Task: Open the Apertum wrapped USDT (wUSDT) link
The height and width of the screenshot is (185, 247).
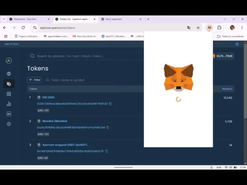Action: coord(64,145)
